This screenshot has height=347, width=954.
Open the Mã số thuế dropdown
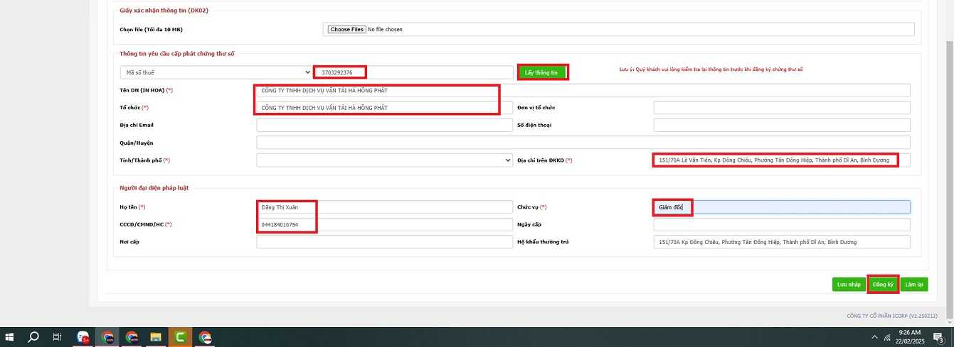(x=216, y=72)
